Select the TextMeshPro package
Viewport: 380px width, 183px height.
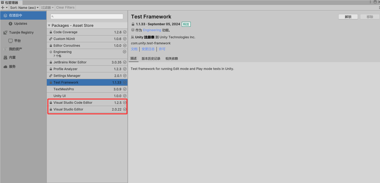(x=87, y=89)
